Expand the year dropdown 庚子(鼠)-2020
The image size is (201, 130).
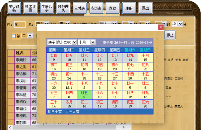click(74, 42)
